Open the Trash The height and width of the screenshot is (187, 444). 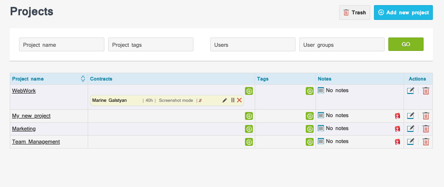[x=354, y=12]
